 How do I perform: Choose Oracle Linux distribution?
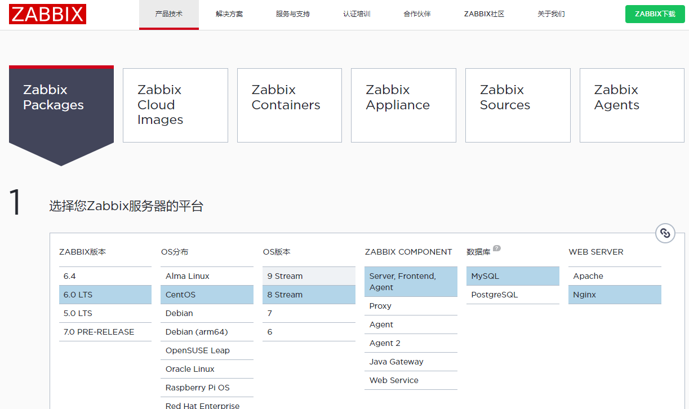207,369
